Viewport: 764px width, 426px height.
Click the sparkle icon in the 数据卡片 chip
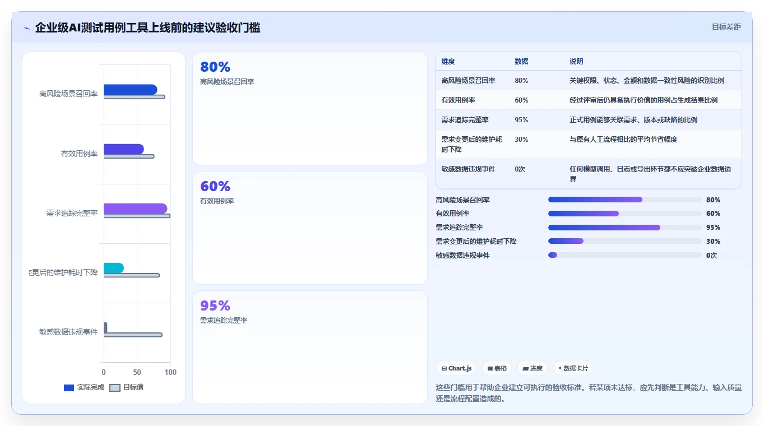pyautogui.click(x=560, y=368)
